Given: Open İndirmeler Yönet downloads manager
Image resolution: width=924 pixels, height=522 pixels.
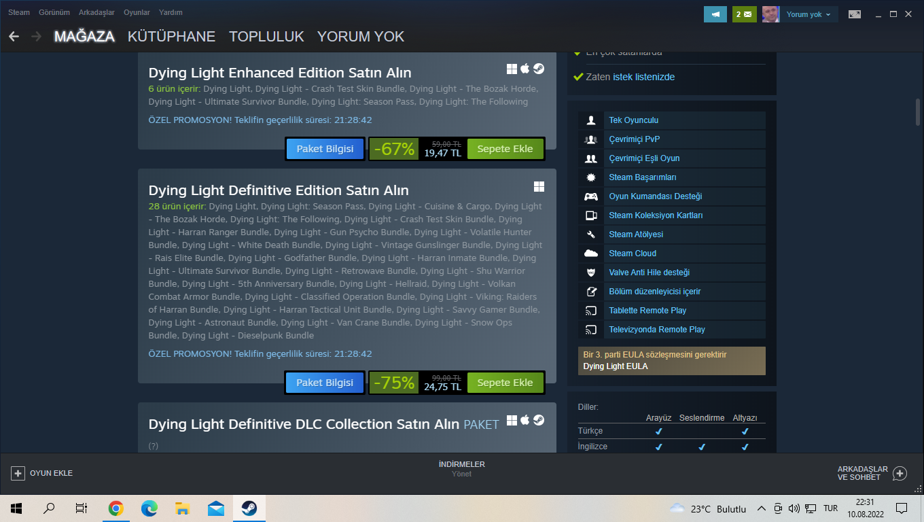Looking at the screenshot, I should pos(462,469).
